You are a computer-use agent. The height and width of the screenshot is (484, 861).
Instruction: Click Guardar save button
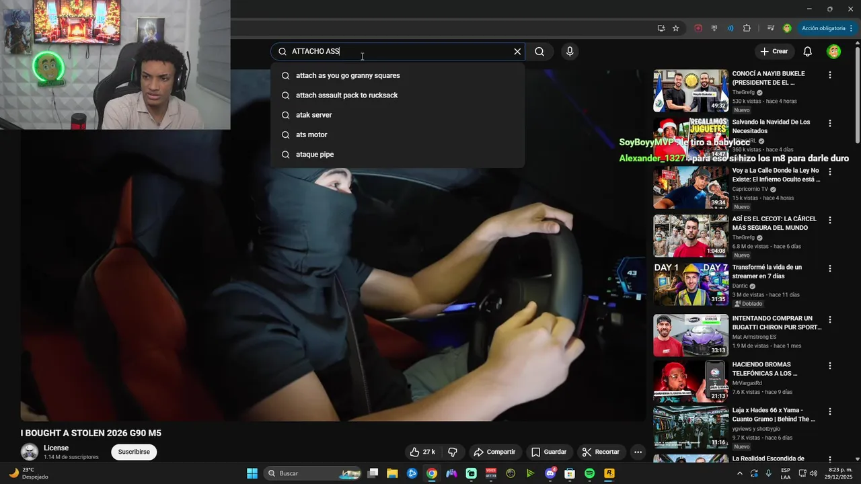point(549,452)
